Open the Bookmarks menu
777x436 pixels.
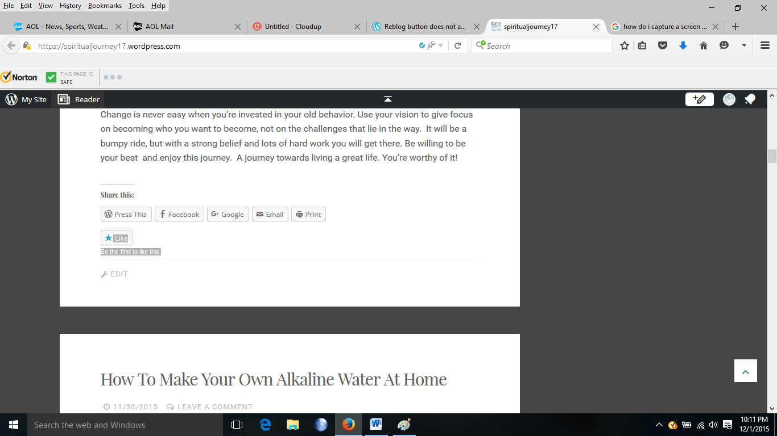105,6
